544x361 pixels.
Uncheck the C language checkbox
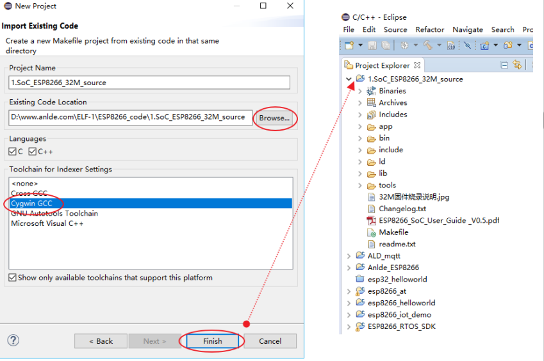coord(13,152)
